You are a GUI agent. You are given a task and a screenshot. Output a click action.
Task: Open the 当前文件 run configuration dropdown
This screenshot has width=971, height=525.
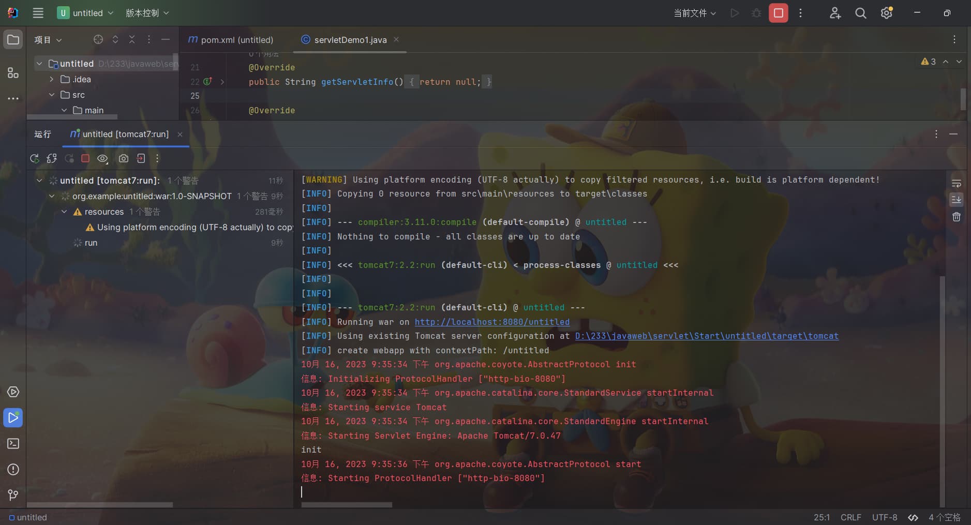[x=695, y=13]
